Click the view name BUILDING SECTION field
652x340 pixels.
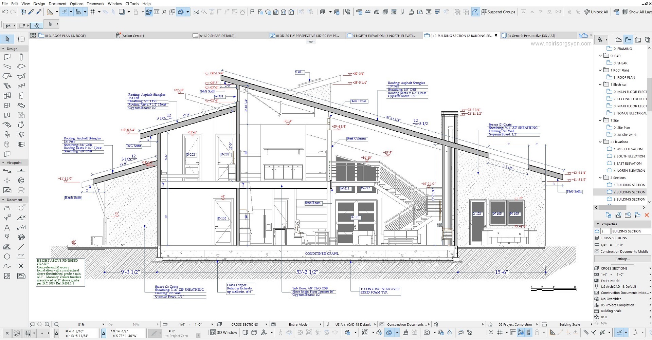[631, 231]
